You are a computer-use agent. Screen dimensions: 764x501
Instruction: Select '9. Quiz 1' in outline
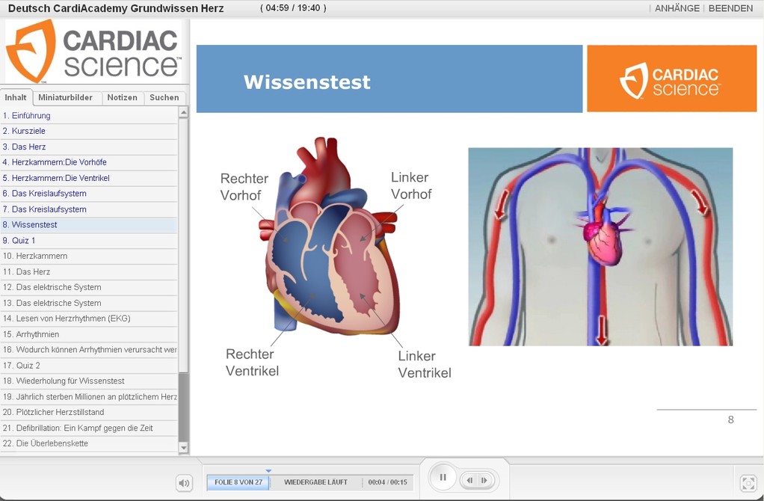tap(19, 241)
